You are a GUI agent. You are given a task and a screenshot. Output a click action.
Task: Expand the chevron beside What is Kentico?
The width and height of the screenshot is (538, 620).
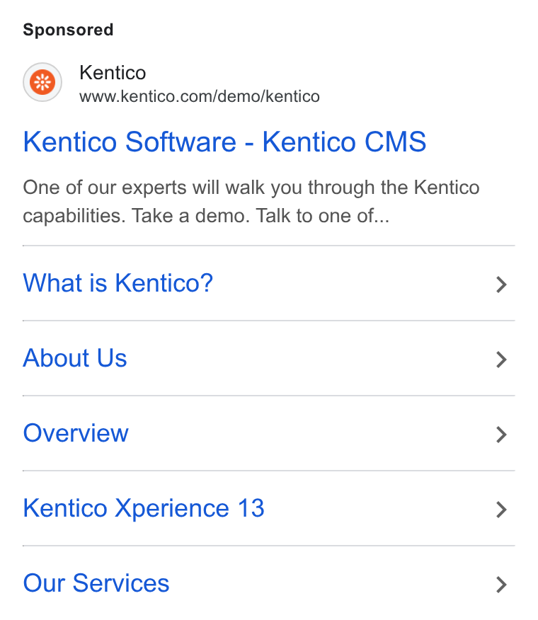tap(501, 285)
